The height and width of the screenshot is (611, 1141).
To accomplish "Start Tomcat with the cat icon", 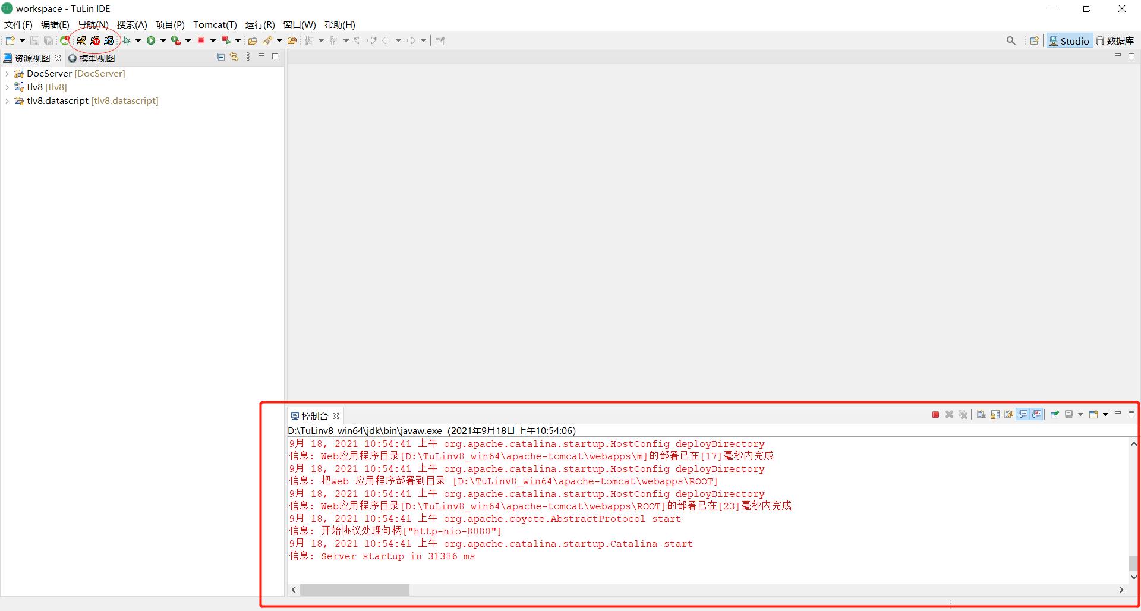I will [x=81, y=40].
